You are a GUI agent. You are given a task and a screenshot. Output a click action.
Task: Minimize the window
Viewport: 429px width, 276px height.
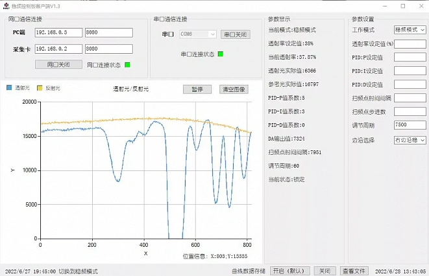click(385, 6)
